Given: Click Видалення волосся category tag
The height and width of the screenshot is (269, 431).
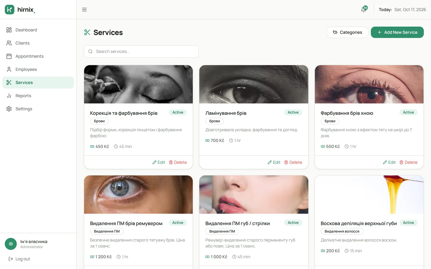Looking at the screenshot, I should pyautogui.click(x=342, y=231).
